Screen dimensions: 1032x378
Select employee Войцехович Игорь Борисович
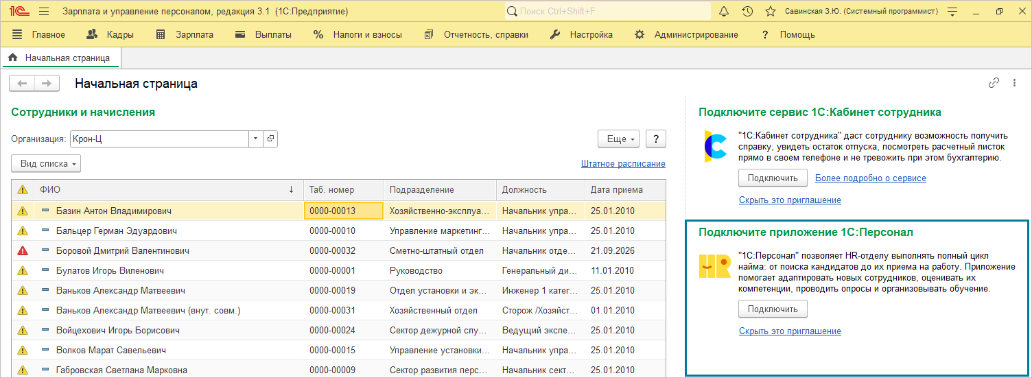[118, 331]
